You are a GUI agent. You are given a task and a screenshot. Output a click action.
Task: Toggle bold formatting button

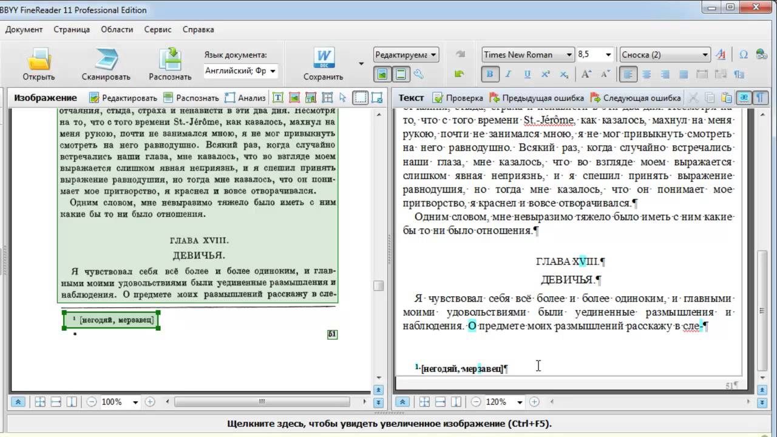(x=490, y=75)
